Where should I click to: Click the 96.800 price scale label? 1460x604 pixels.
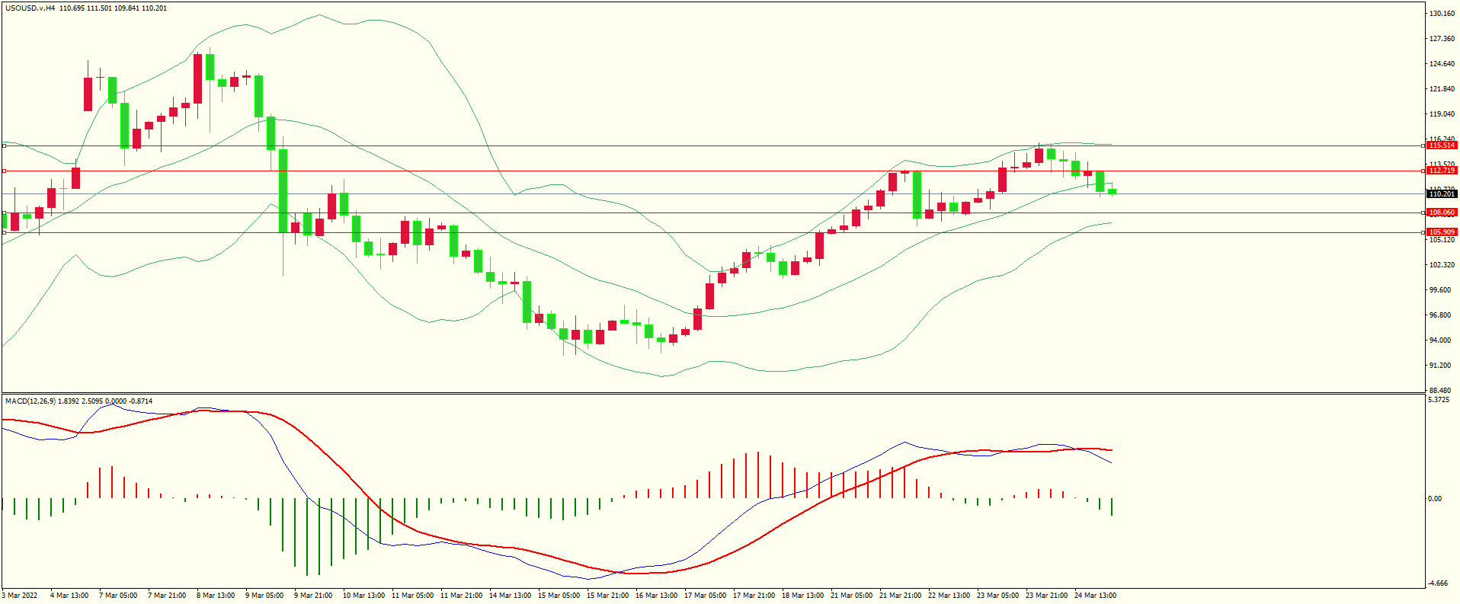tap(1440, 315)
